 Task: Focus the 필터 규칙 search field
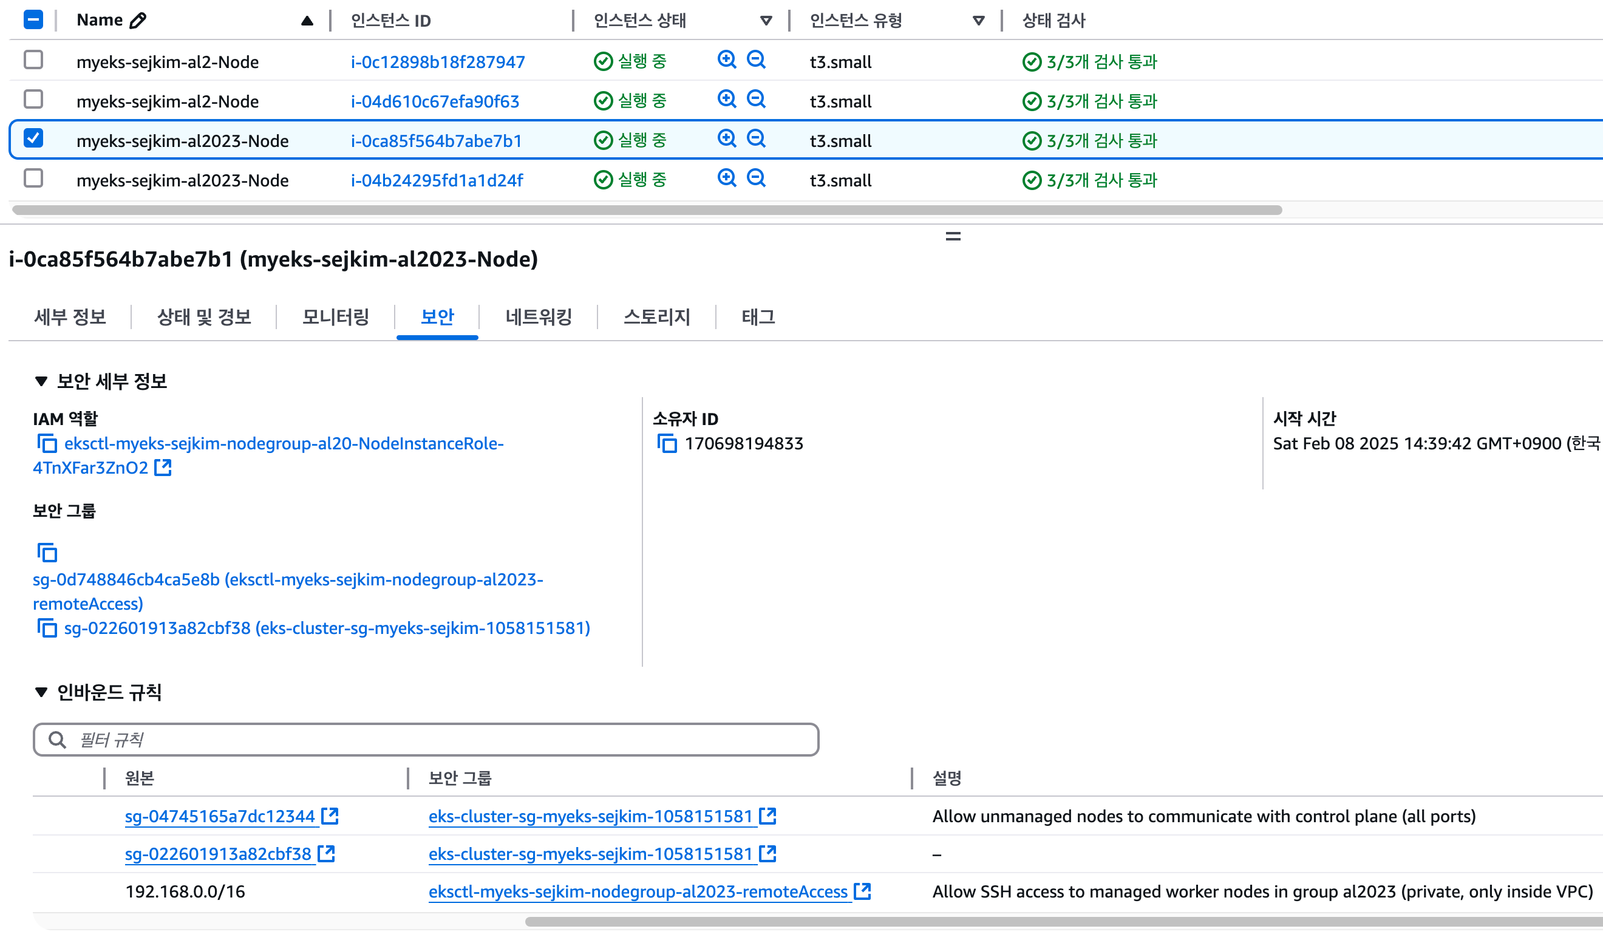pos(426,740)
